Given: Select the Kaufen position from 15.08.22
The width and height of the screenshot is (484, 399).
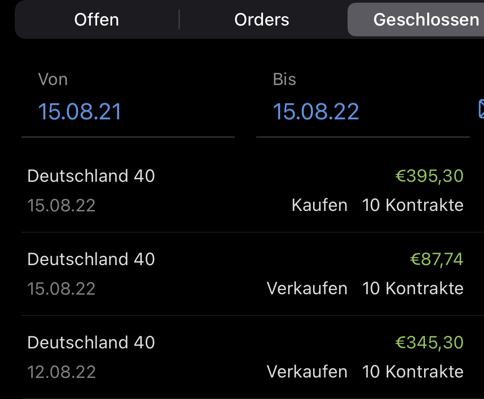Looking at the screenshot, I should 242,190.
